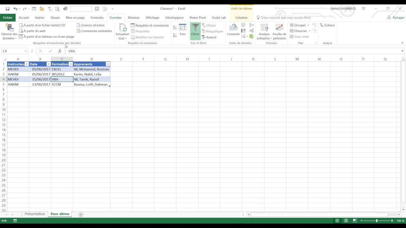The image size is (406, 228).
Task: Switch to the Présentation sheet tab
Action: click(x=35, y=214)
